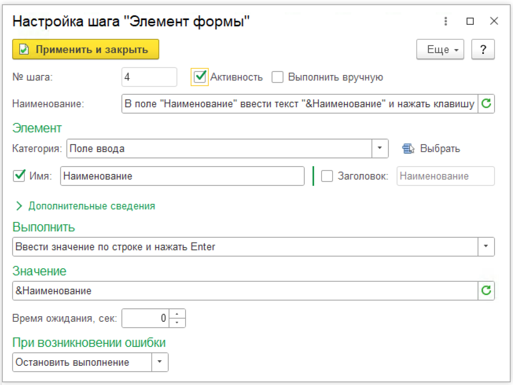Open the При возникновении ошибки dropdown
The image size is (513, 385).
[x=159, y=362]
